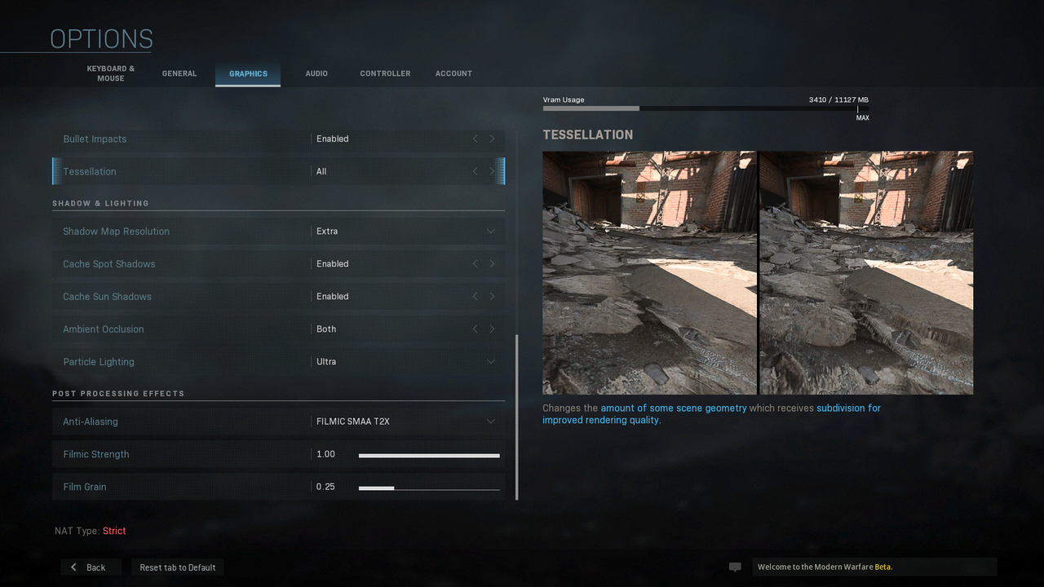
Task: Click the back arrow icon beside Back
Action: 73,567
